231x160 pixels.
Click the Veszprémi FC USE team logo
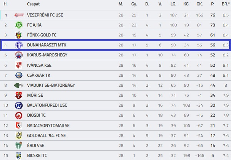tap(18, 15)
